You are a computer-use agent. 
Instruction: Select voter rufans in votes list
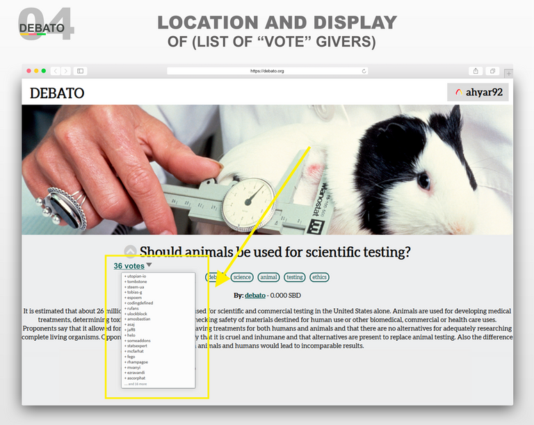pos(131,308)
